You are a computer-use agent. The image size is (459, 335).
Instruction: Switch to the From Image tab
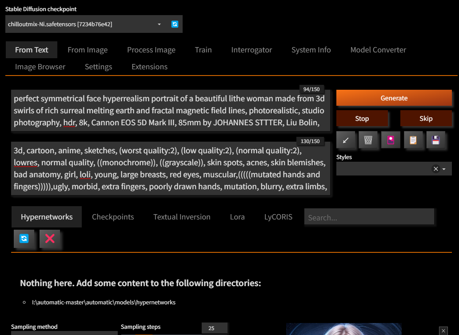point(88,50)
